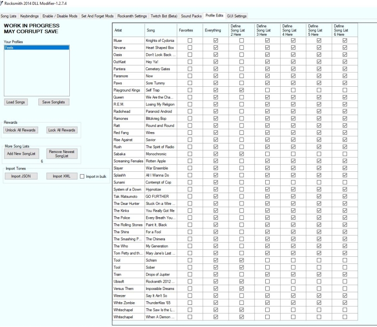
Task: Select the Feels profile in the list
Action: click(37, 48)
